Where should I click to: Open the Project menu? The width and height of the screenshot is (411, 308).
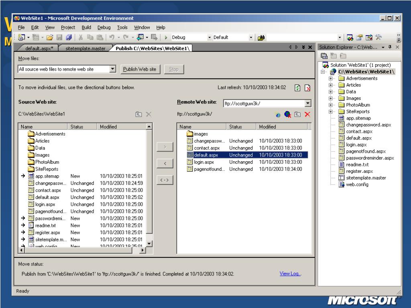click(x=68, y=27)
